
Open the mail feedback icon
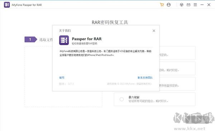click(188, 5)
